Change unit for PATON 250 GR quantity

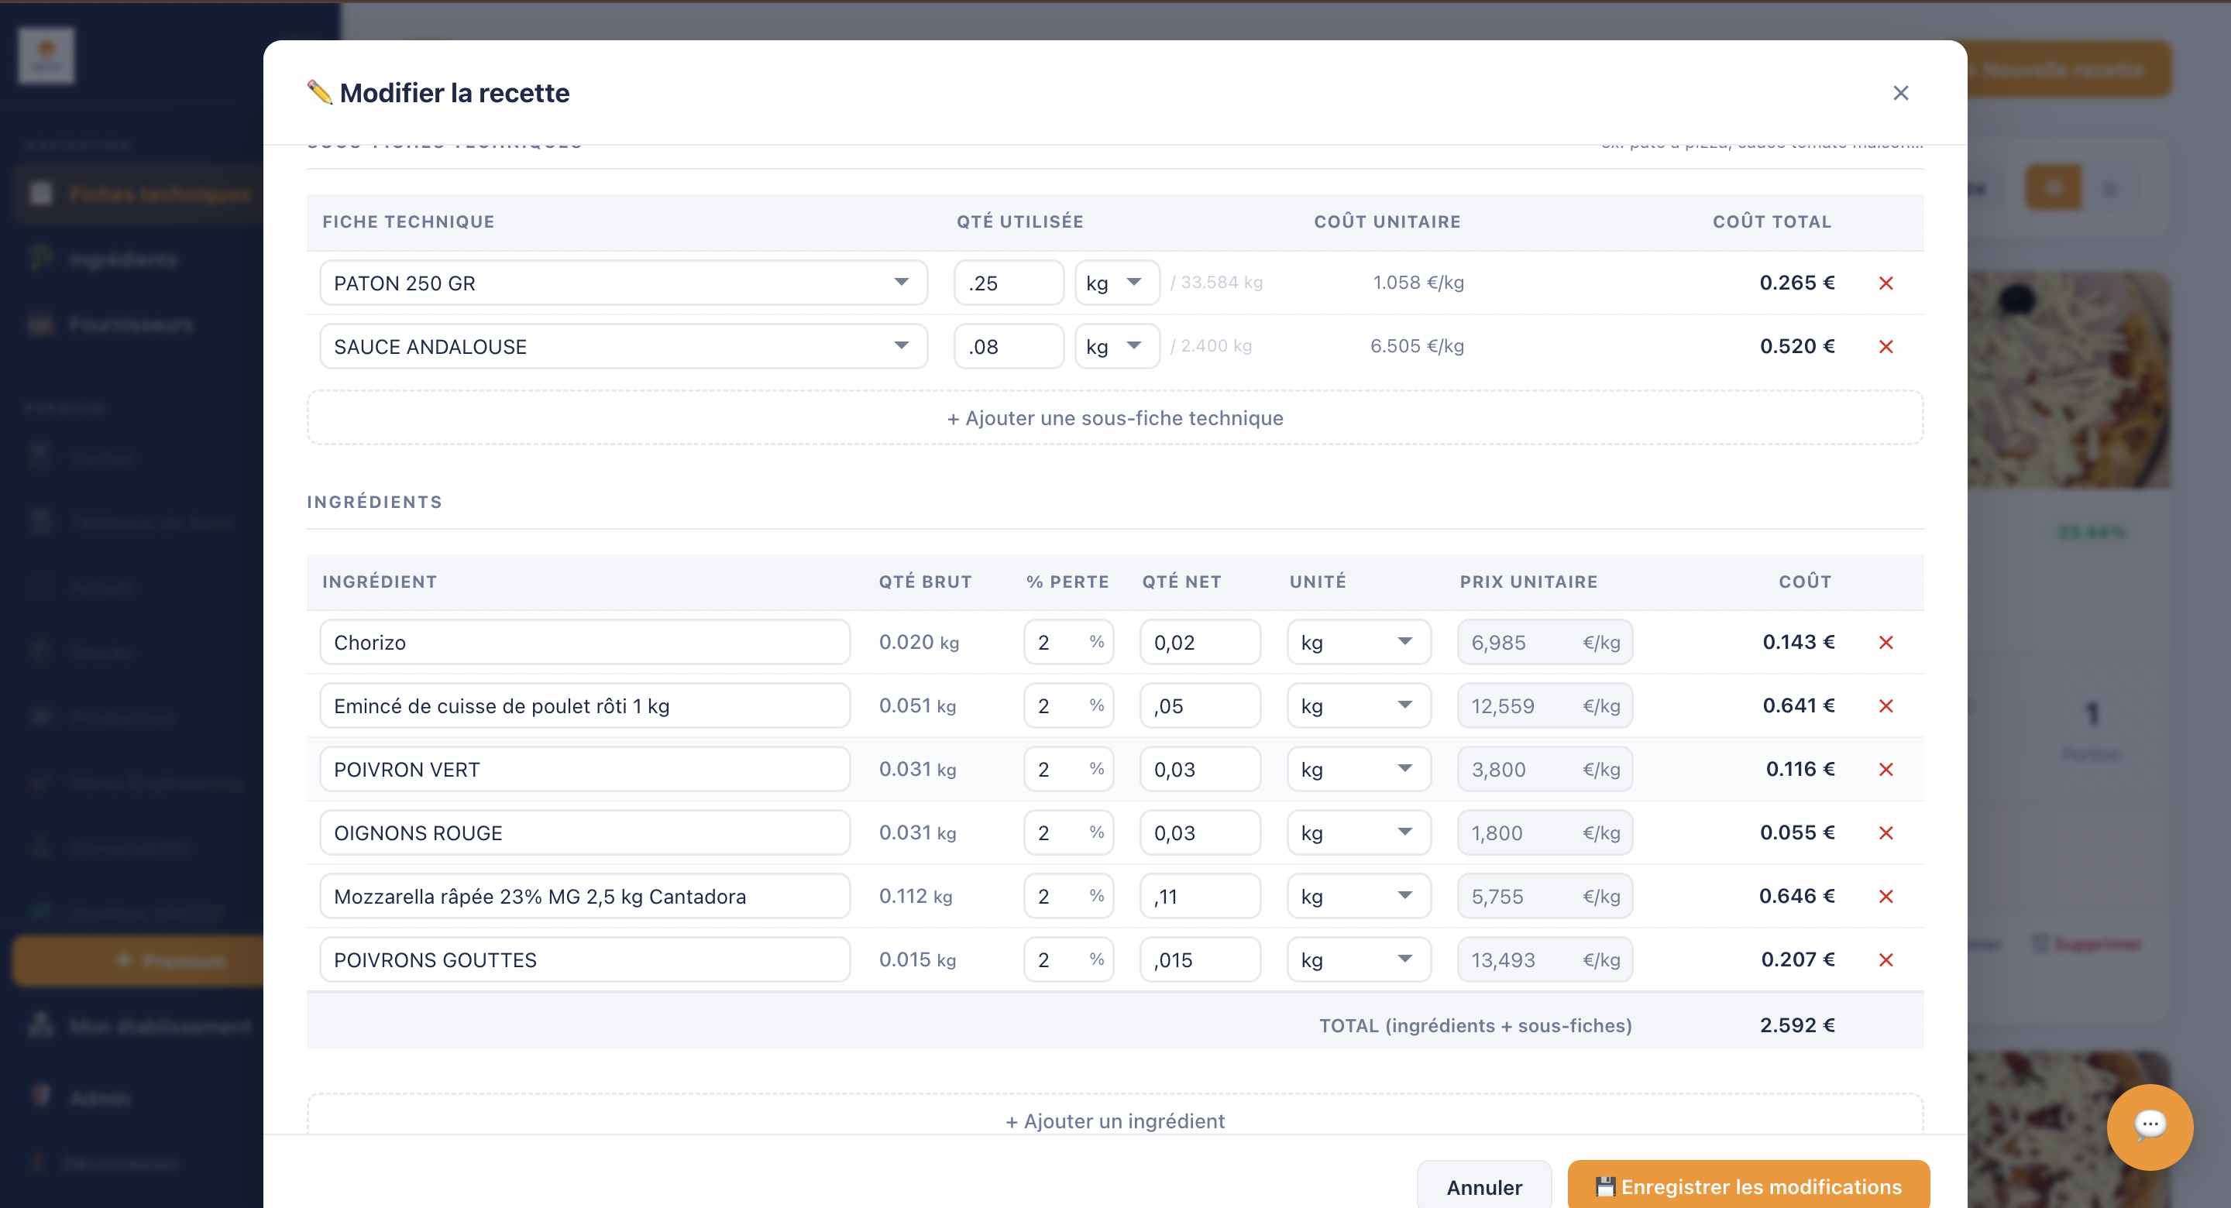pos(1116,283)
